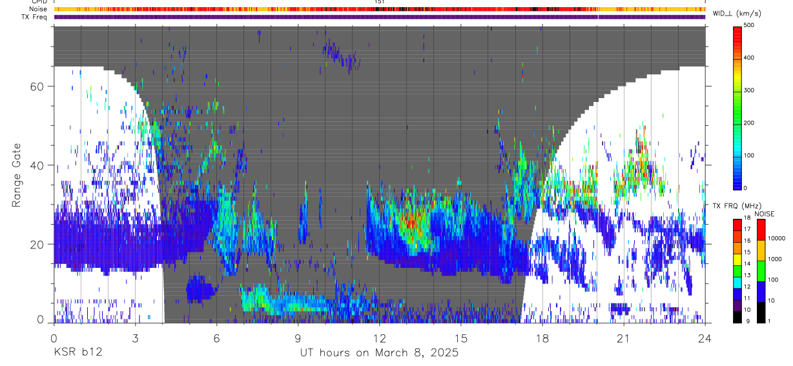This screenshot has height=366, width=793.
Task: Click the 200 label on the width colorbar
Action: [x=749, y=123]
